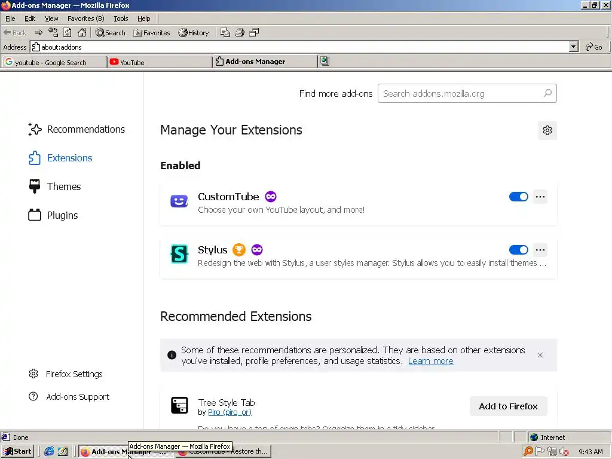The image size is (612, 459).
Task: Click the muted volume tray icon
Action: (564, 452)
